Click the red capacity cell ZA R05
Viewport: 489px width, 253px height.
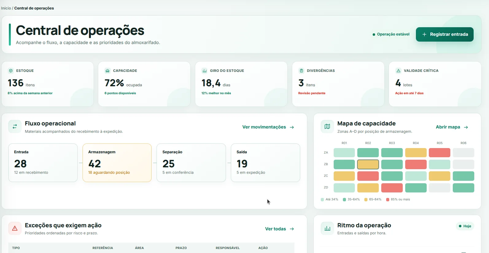pos(440,153)
